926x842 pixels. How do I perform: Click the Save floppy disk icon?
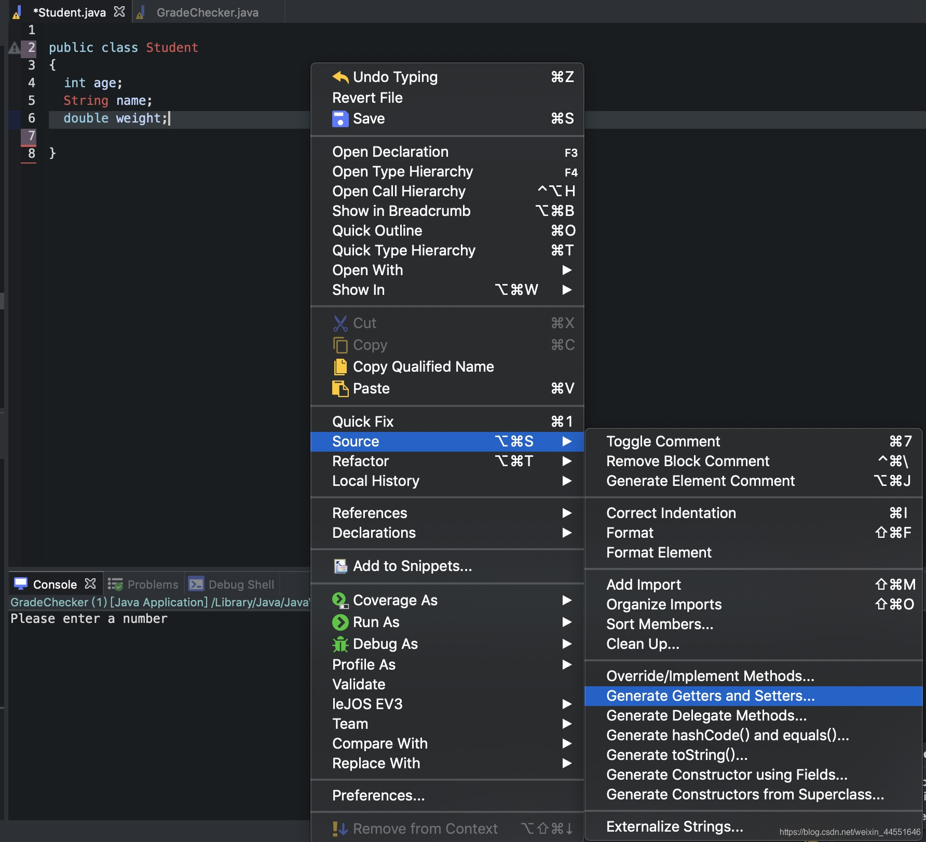coord(341,119)
